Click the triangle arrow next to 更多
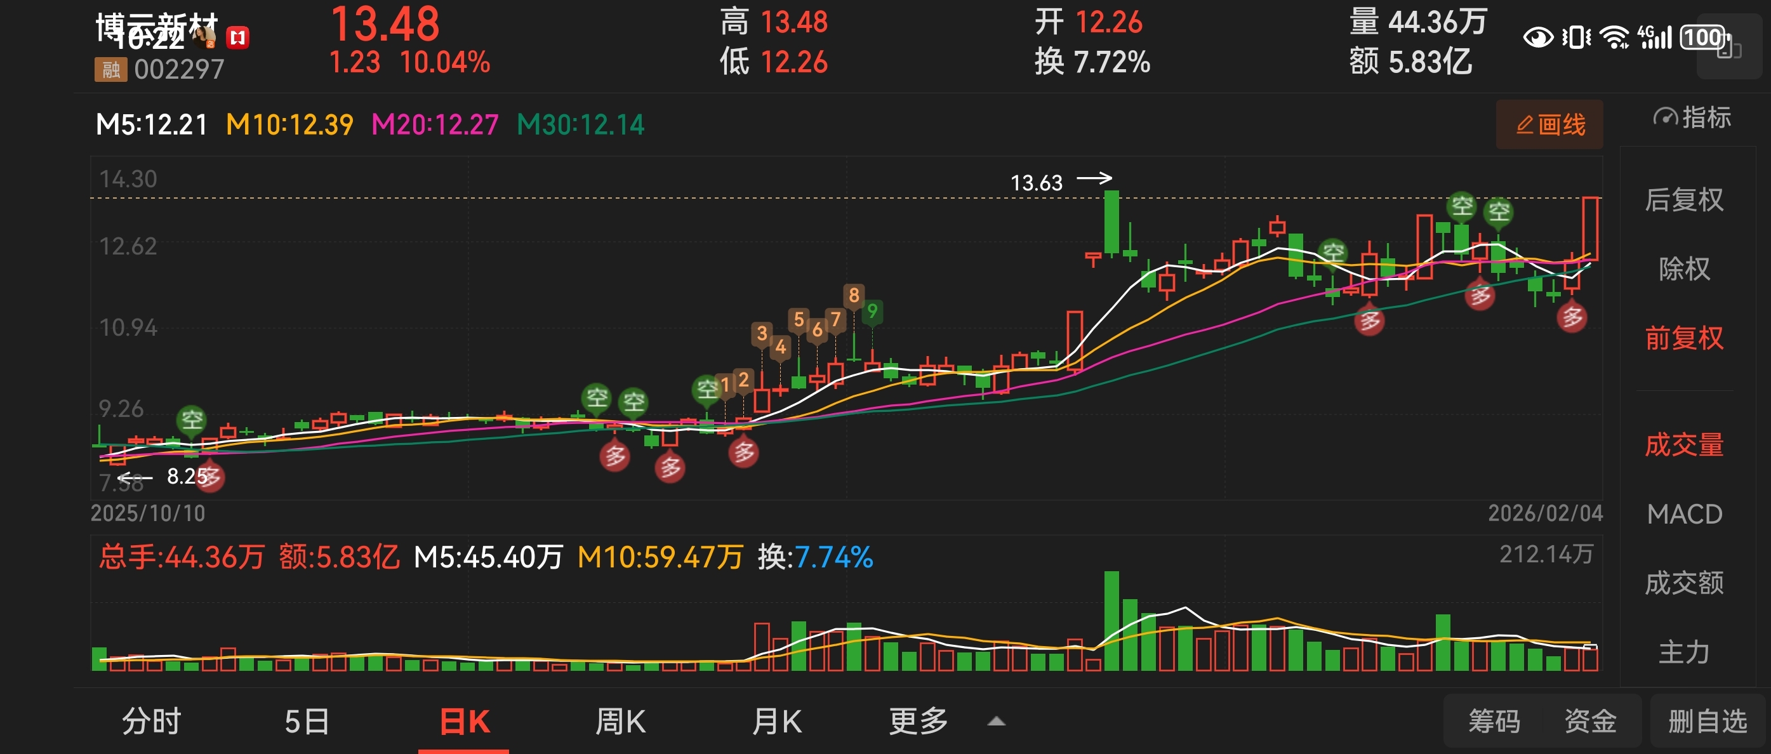This screenshot has height=754, width=1771. [996, 722]
